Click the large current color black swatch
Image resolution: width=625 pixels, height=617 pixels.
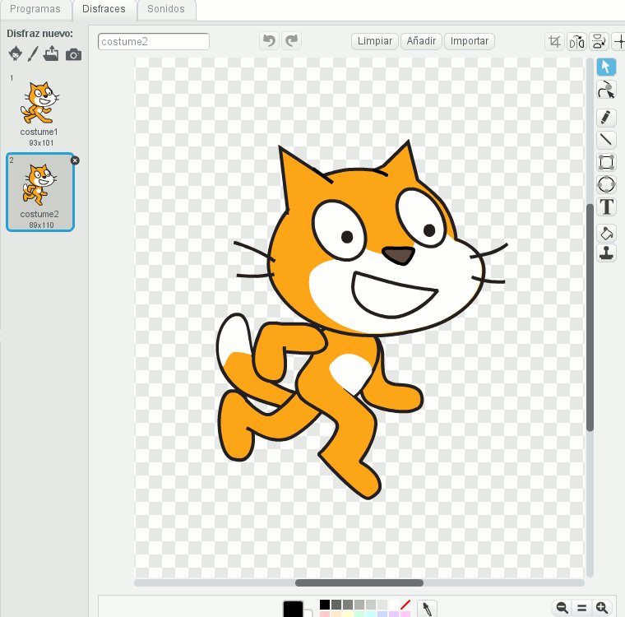coord(293,609)
